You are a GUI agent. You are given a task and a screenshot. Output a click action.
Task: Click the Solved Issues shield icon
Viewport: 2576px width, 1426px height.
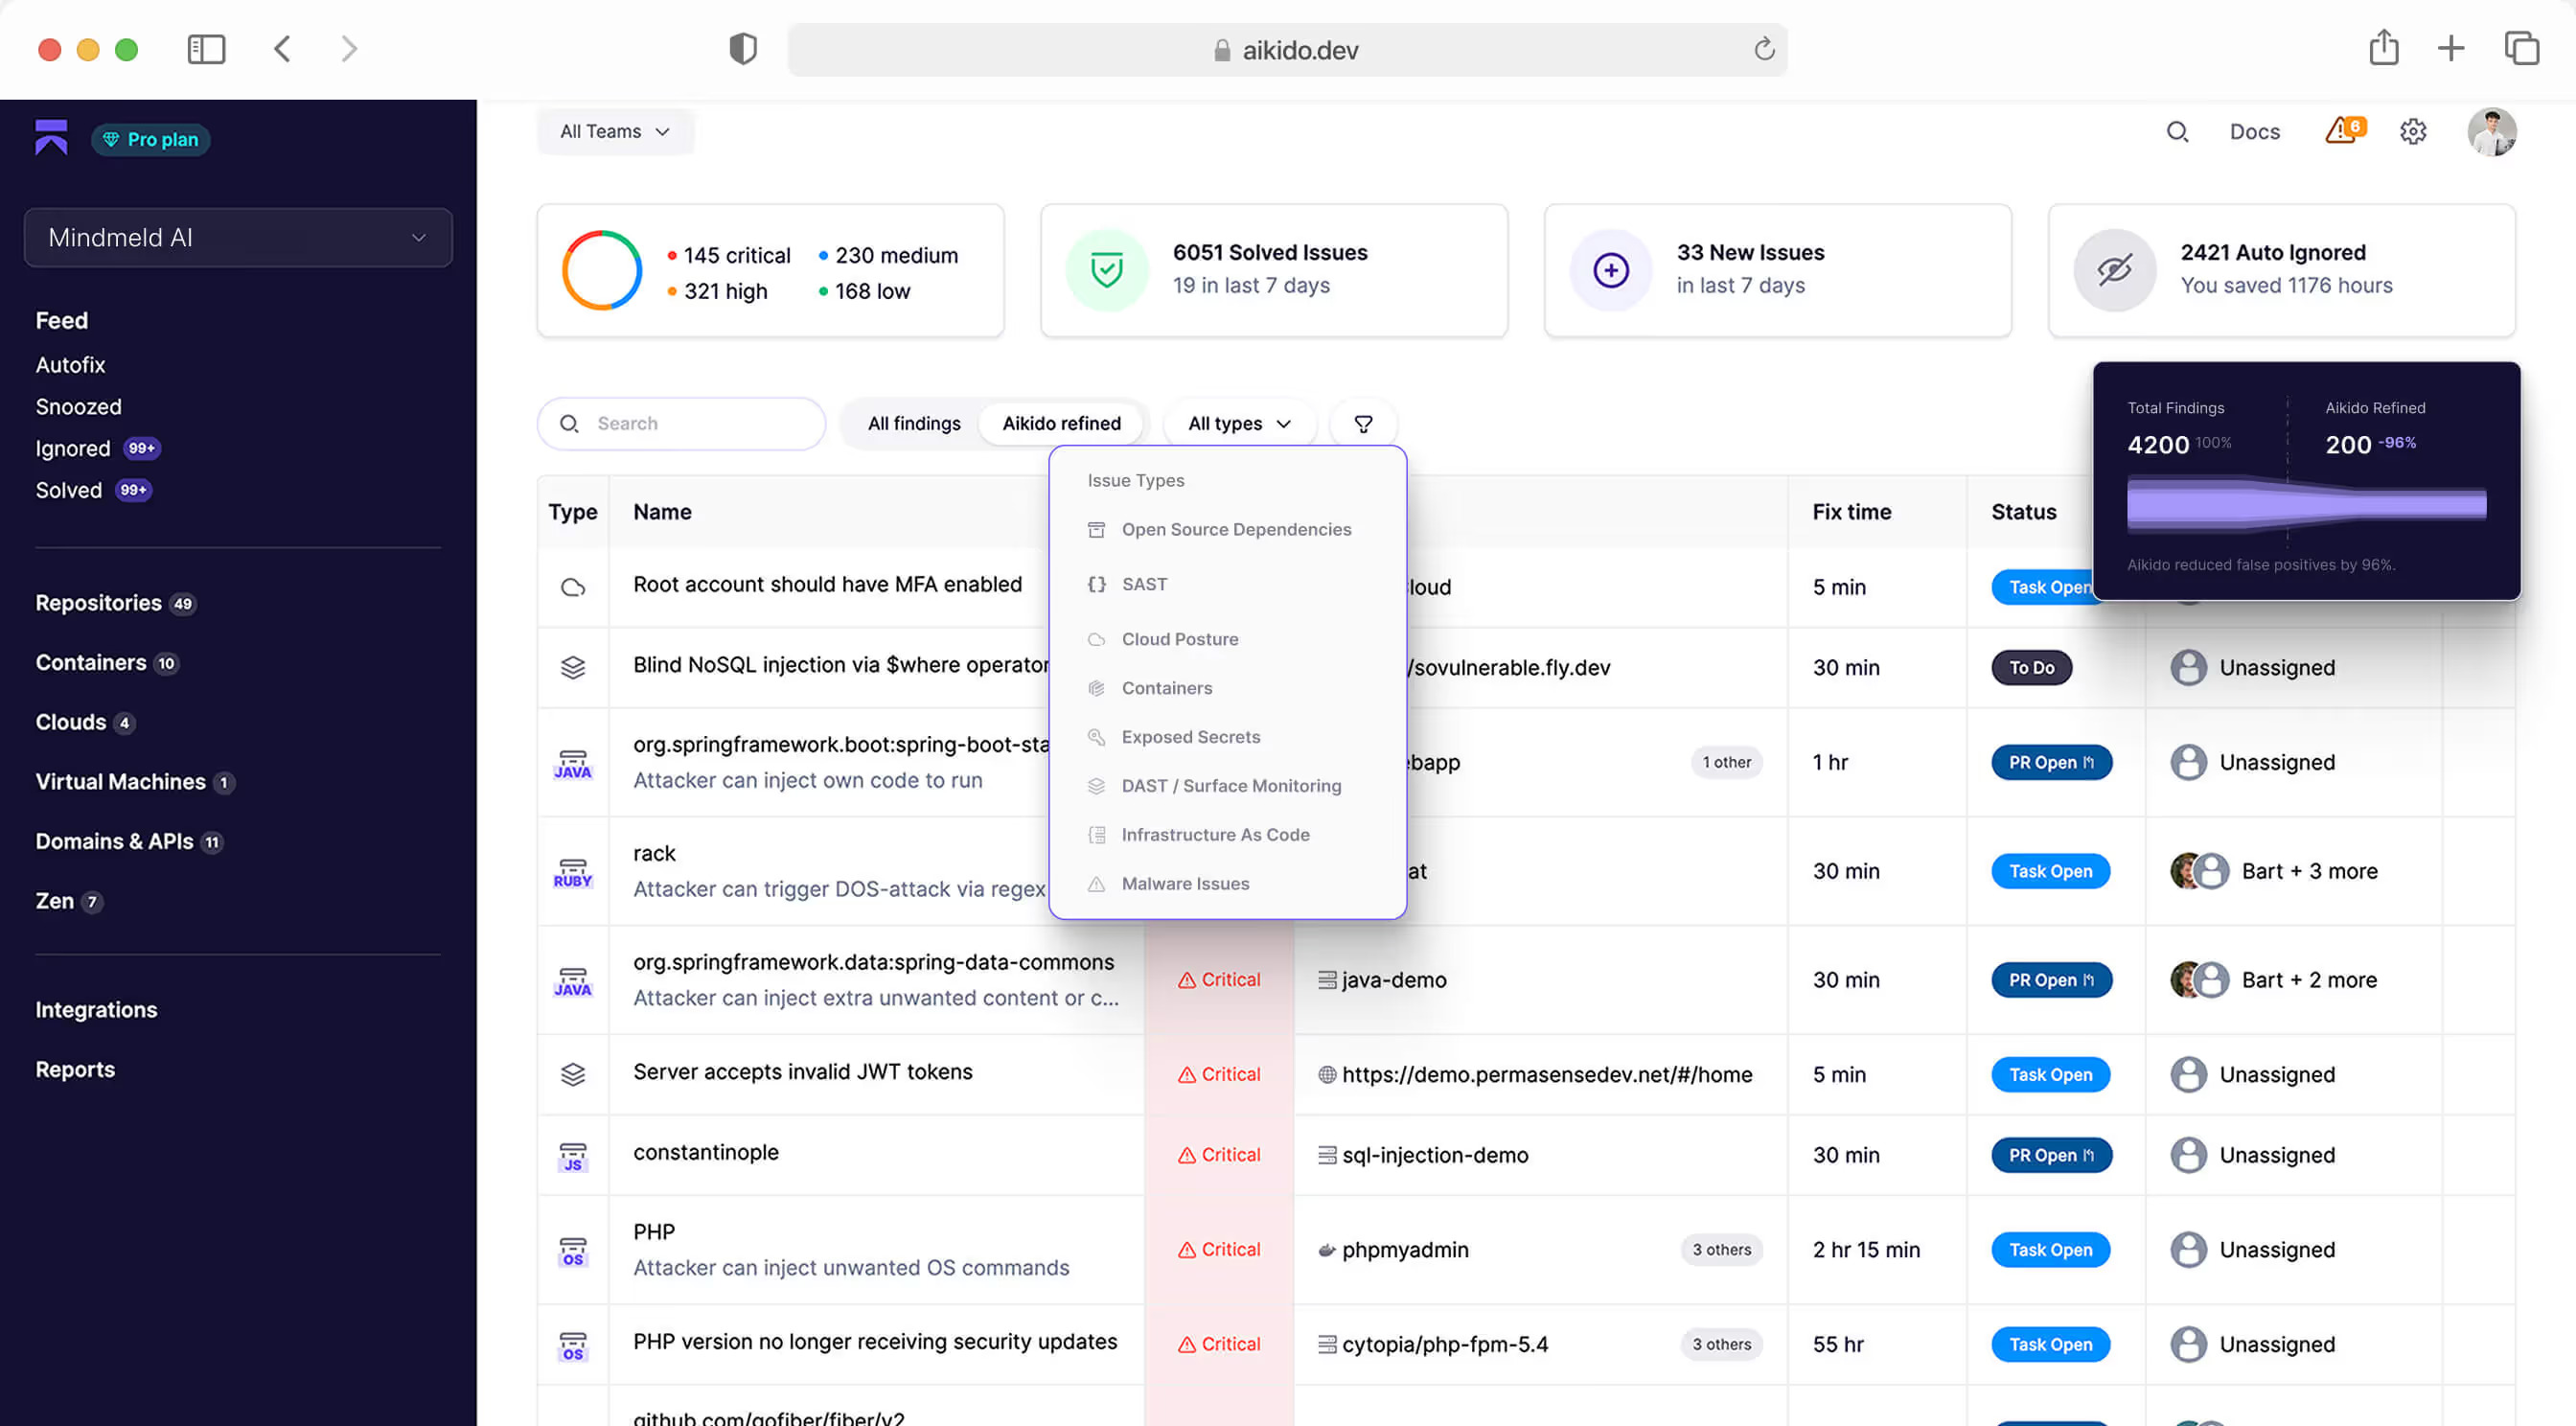click(1106, 270)
